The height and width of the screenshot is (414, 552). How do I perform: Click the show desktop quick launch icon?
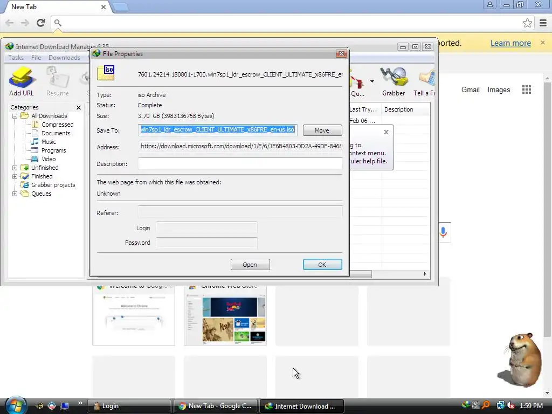[65, 406]
